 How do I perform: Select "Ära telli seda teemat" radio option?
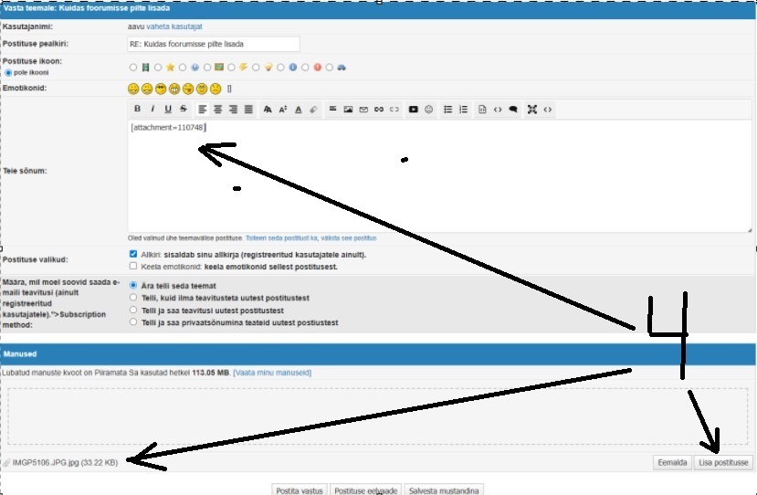[133, 285]
